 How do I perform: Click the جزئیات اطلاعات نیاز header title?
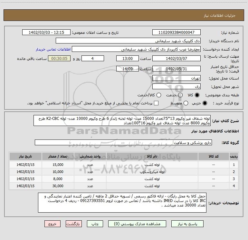[x=219, y=15]
